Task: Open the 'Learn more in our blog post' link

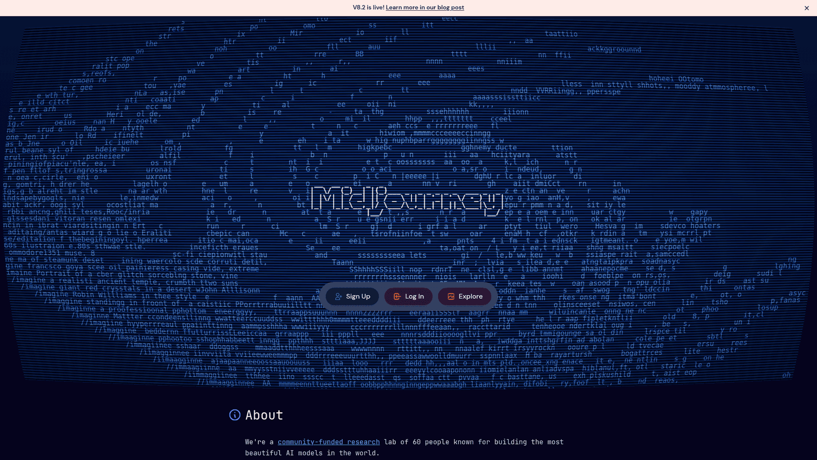Action: [x=425, y=7]
